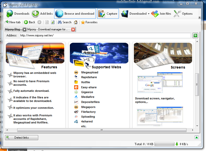Select Depositefiles in the list
The width and height of the screenshot is (206, 151).
[x=90, y=102]
